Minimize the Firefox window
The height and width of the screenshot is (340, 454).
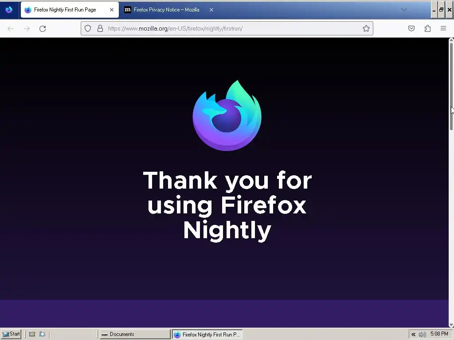[434, 10]
